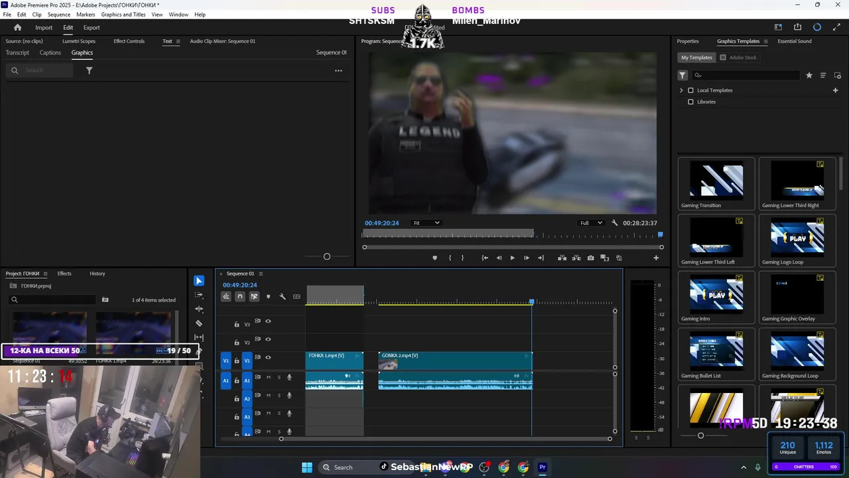Open the Sequence menu
The height and width of the screenshot is (478, 849).
tap(59, 15)
